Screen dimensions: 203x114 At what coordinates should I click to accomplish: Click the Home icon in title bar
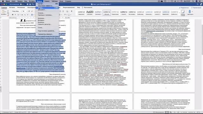click(28, 4)
